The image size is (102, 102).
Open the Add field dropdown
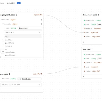coord(23,32)
